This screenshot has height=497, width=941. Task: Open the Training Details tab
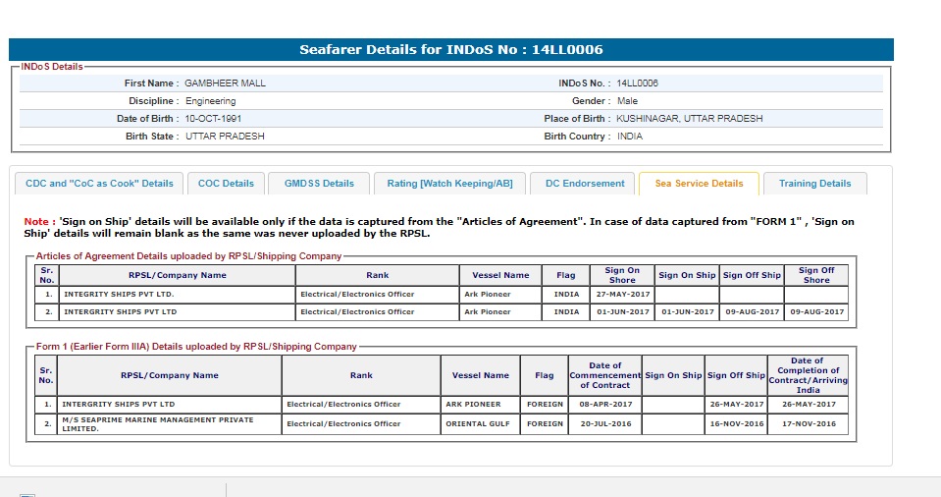814,184
